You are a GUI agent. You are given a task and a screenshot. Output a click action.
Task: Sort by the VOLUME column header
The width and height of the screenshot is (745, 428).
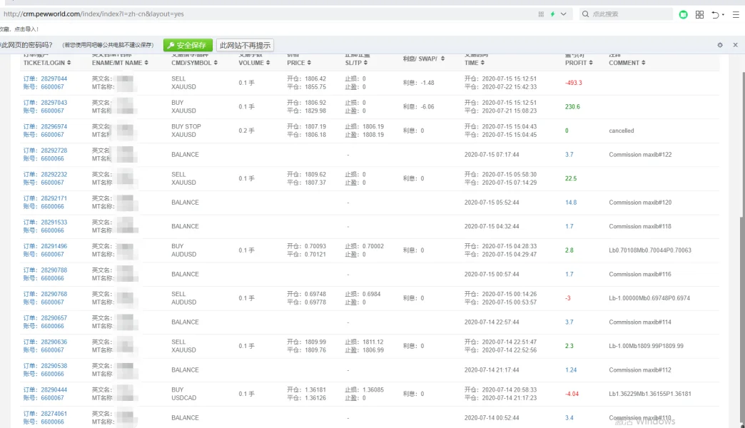pos(255,63)
